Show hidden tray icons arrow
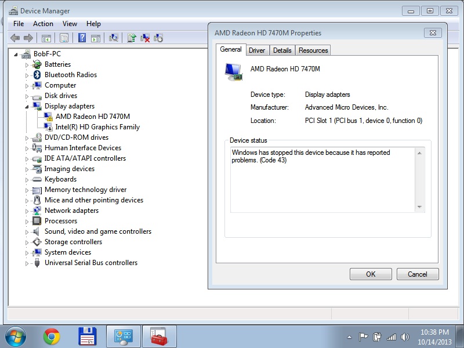Image resolution: width=464 pixels, height=348 pixels. coord(350,337)
